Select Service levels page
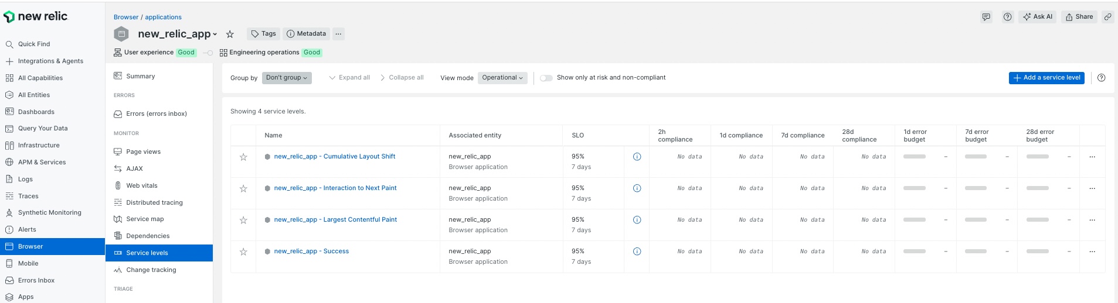1118x303 pixels. pyautogui.click(x=159, y=253)
